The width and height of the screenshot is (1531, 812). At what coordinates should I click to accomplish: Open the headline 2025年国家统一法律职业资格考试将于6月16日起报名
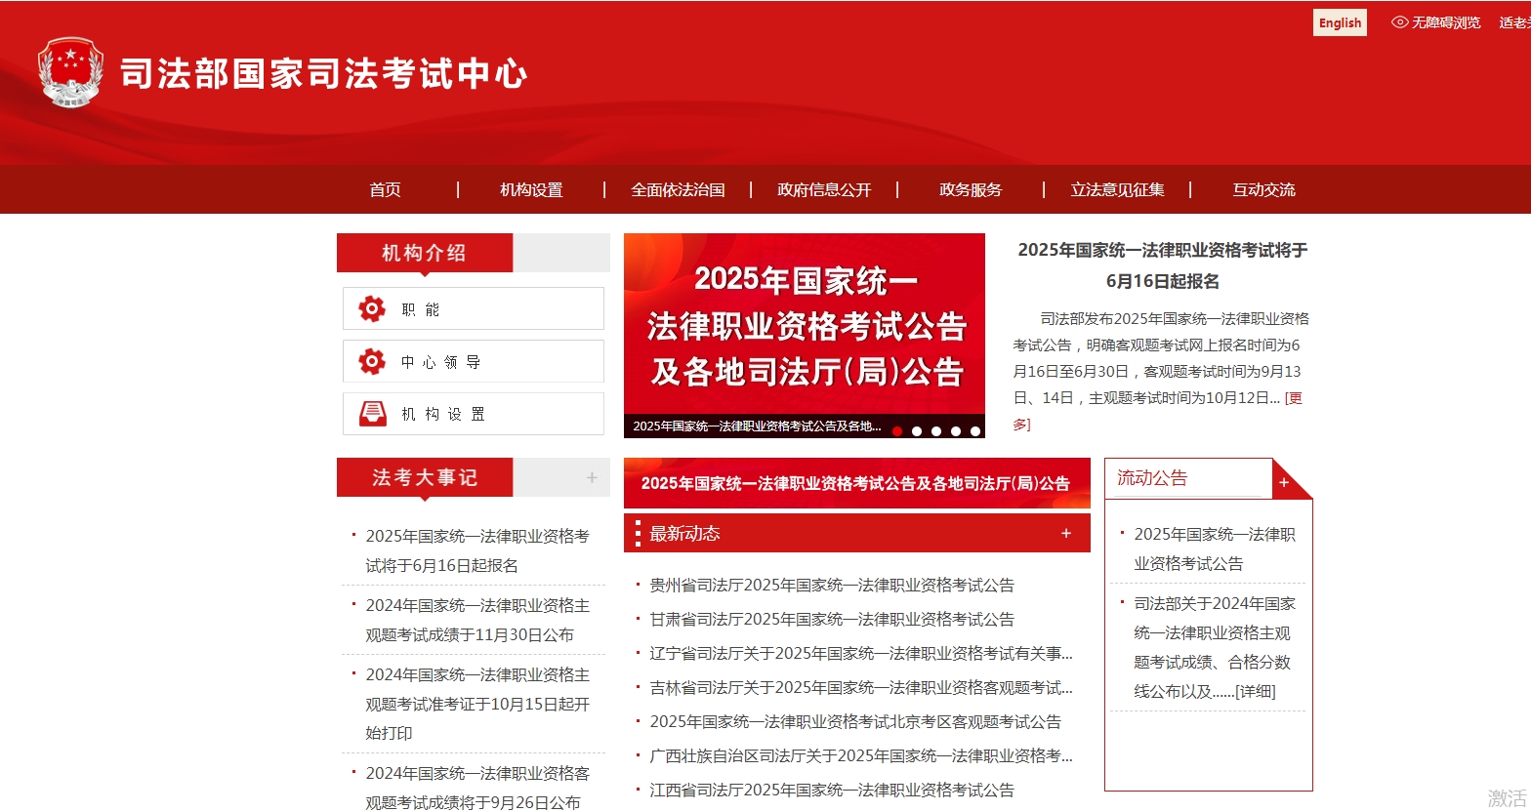pyautogui.click(x=1162, y=265)
